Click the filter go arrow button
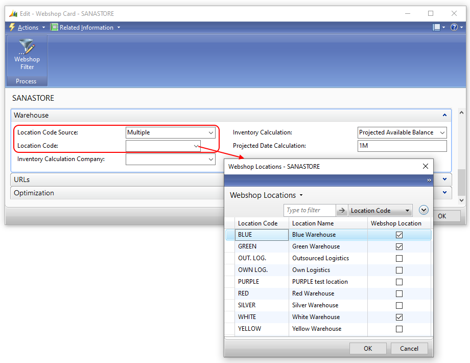The width and height of the screenshot is (470, 363). pos(342,210)
